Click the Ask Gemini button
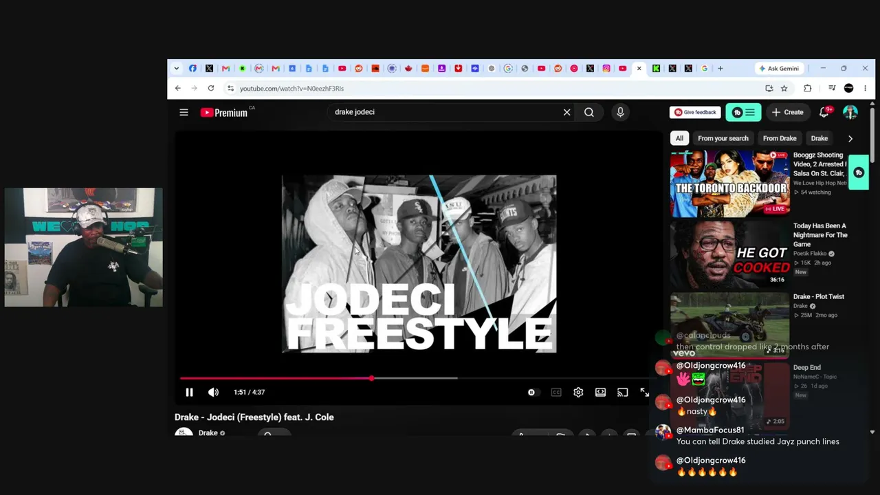The image size is (880, 495). click(x=779, y=68)
